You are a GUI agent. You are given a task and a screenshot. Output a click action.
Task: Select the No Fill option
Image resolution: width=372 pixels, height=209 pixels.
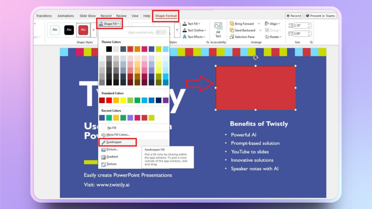point(112,128)
